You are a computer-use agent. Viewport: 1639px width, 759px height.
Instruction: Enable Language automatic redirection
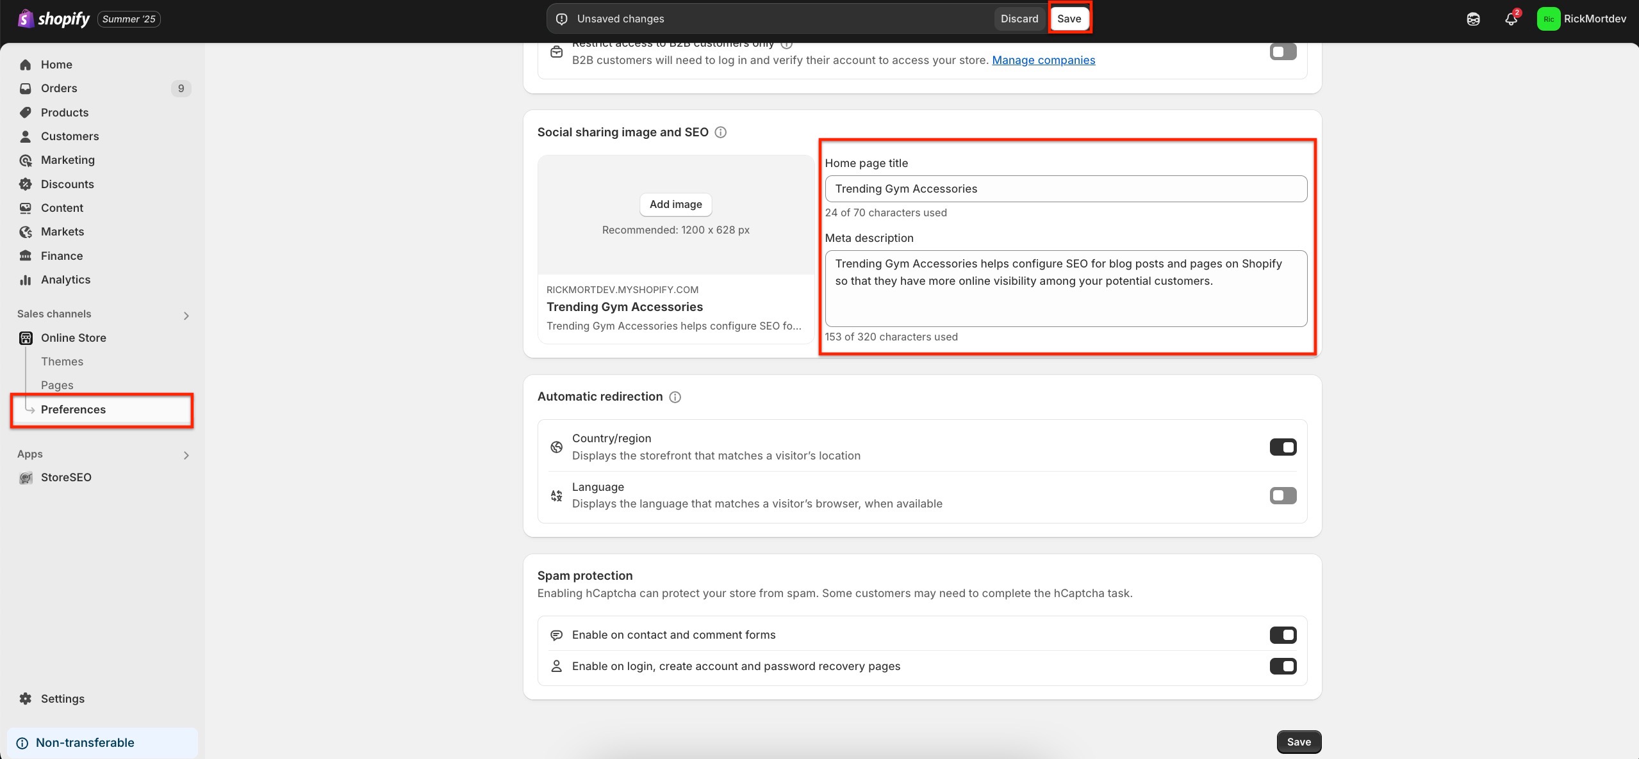coord(1283,495)
